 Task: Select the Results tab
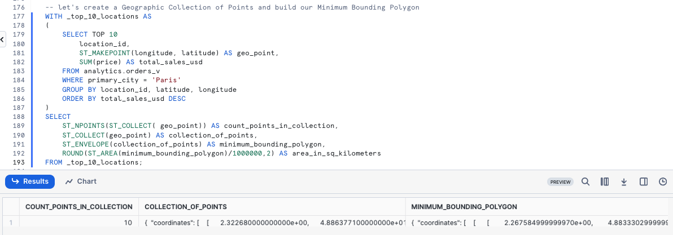tap(30, 181)
